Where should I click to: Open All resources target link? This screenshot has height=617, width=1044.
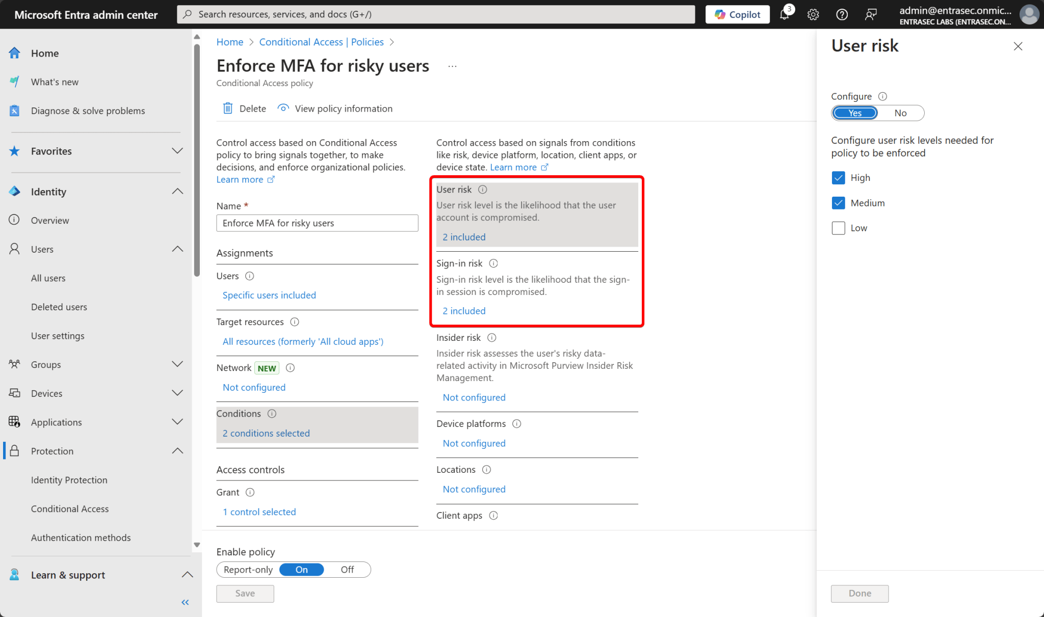pyautogui.click(x=303, y=341)
